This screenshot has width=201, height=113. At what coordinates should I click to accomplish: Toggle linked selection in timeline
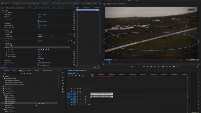(76, 76)
